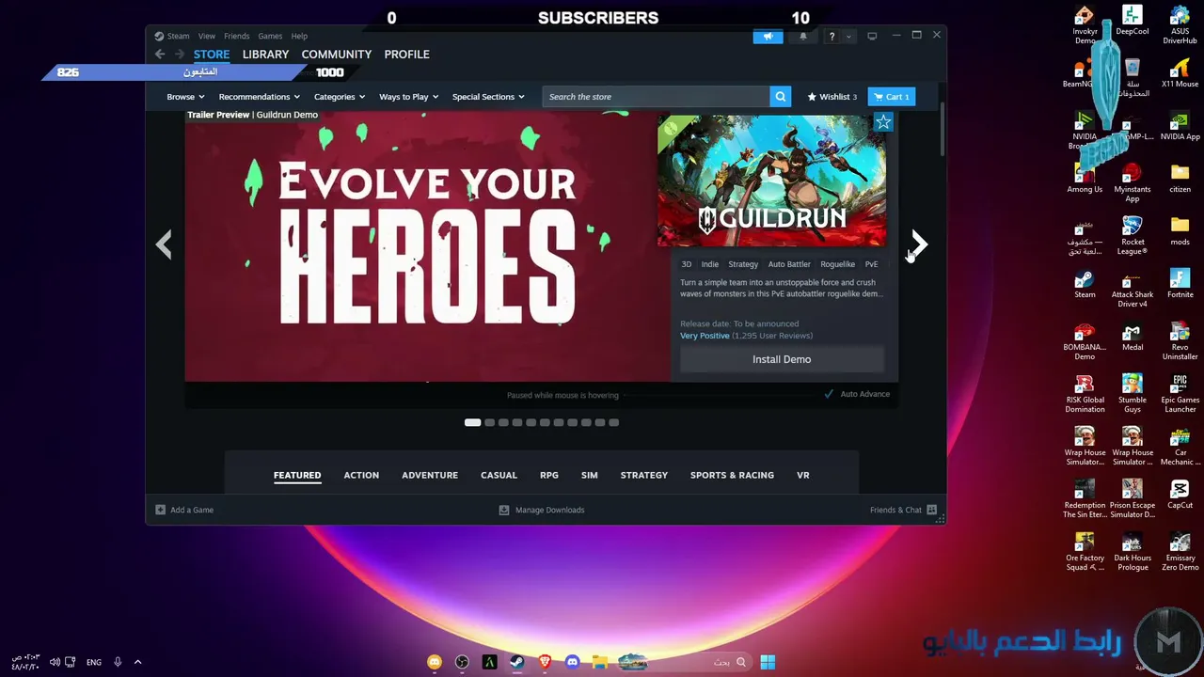Select the ACTION genre tab
The height and width of the screenshot is (677, 1204).
361,475
